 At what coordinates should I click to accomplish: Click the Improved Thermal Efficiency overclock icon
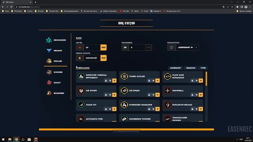81,76
